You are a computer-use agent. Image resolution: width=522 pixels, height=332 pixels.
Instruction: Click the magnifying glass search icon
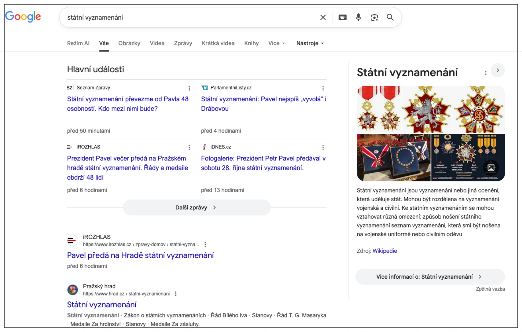click(390, 17)
